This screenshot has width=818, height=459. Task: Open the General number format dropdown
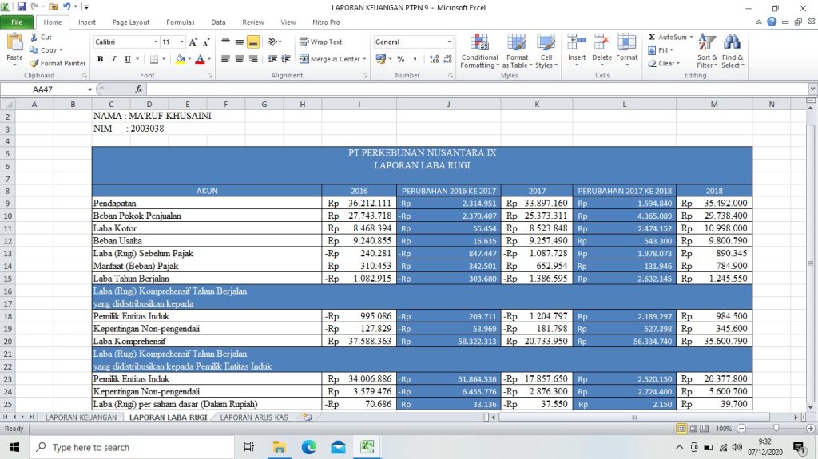coord(449,42)
